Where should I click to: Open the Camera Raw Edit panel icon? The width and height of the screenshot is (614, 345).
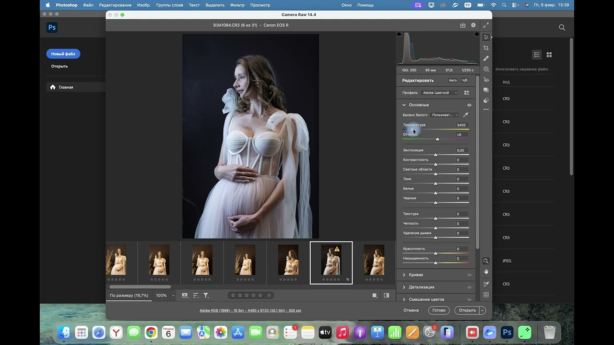(486, 37)
